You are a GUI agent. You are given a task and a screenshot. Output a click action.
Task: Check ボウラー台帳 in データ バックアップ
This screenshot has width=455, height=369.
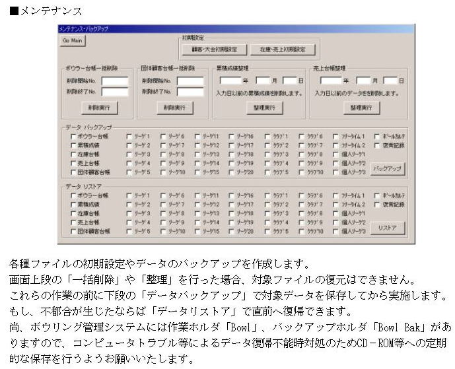coord(73,137)
